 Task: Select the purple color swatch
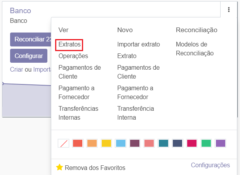pos(221,143)
